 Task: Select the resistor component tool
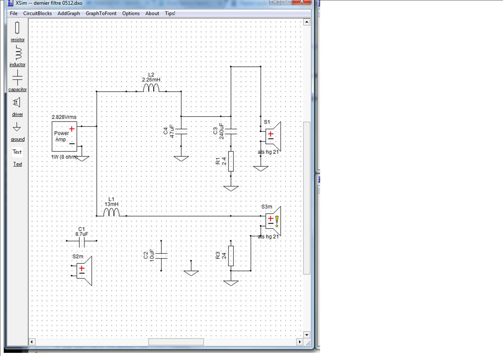[17, 32]
